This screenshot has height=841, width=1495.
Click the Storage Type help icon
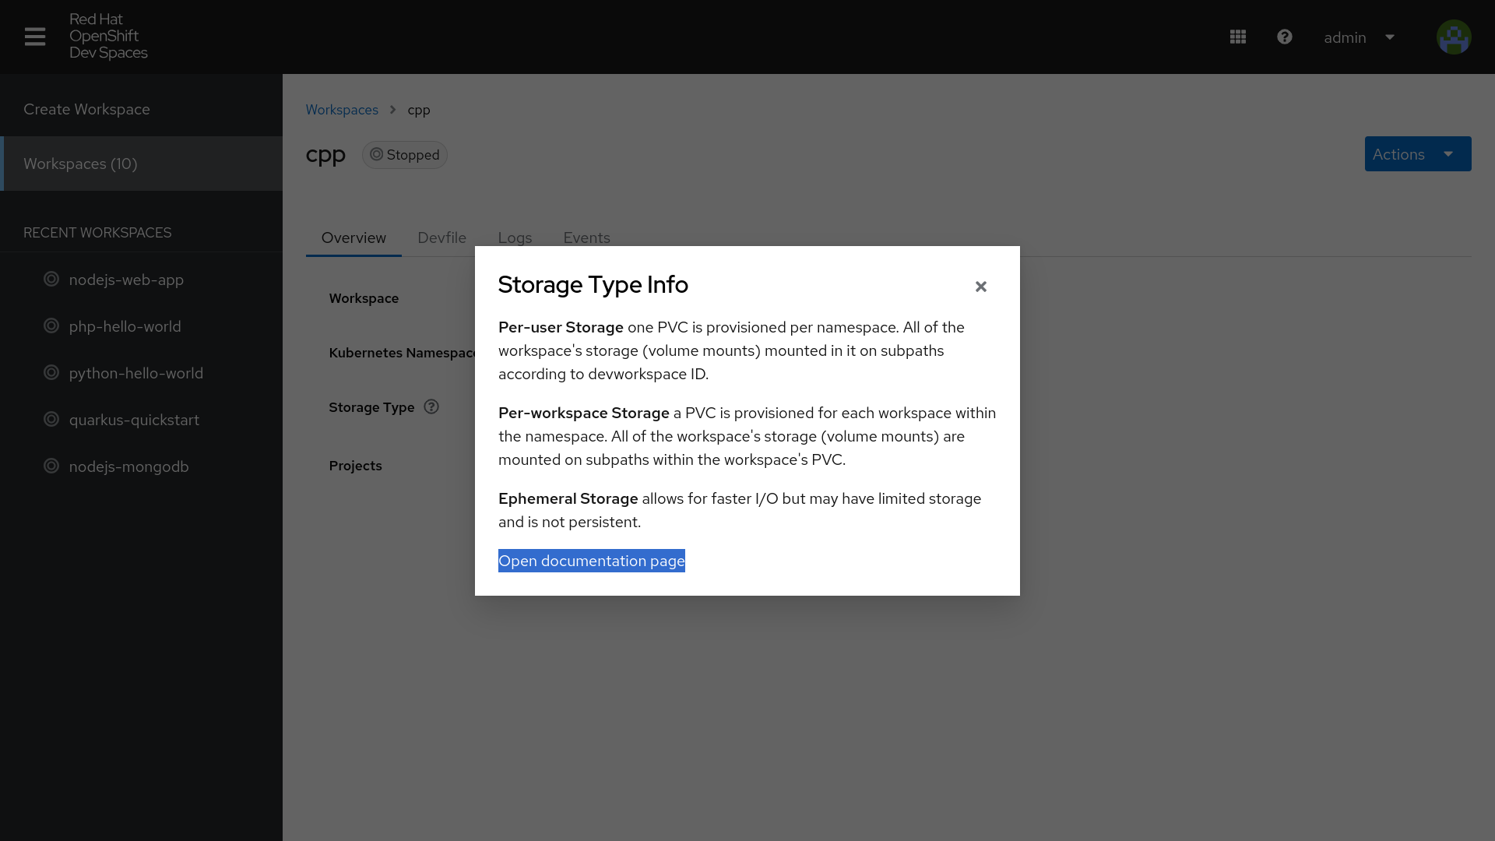[x=431, y=406]
